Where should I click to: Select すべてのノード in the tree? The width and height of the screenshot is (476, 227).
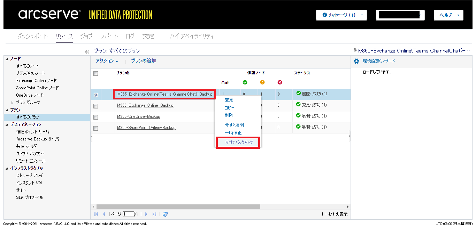(28, 66)
